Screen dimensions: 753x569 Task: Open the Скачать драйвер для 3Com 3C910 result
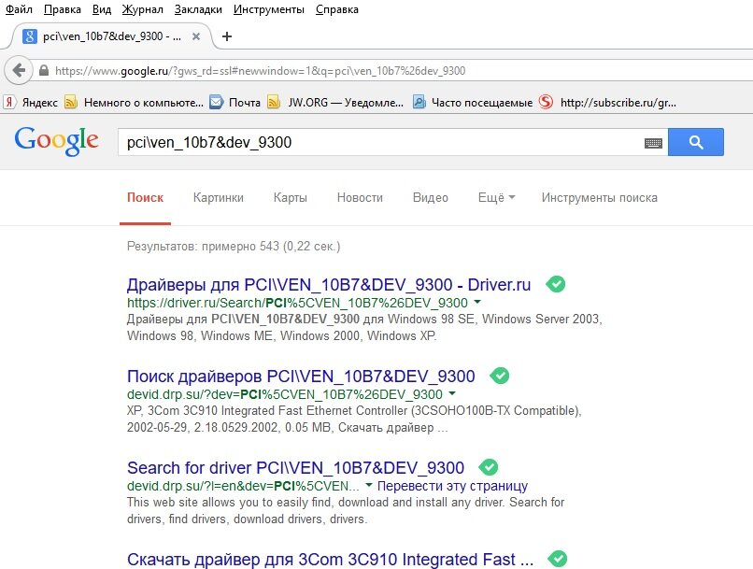click(x=330, y=559)
